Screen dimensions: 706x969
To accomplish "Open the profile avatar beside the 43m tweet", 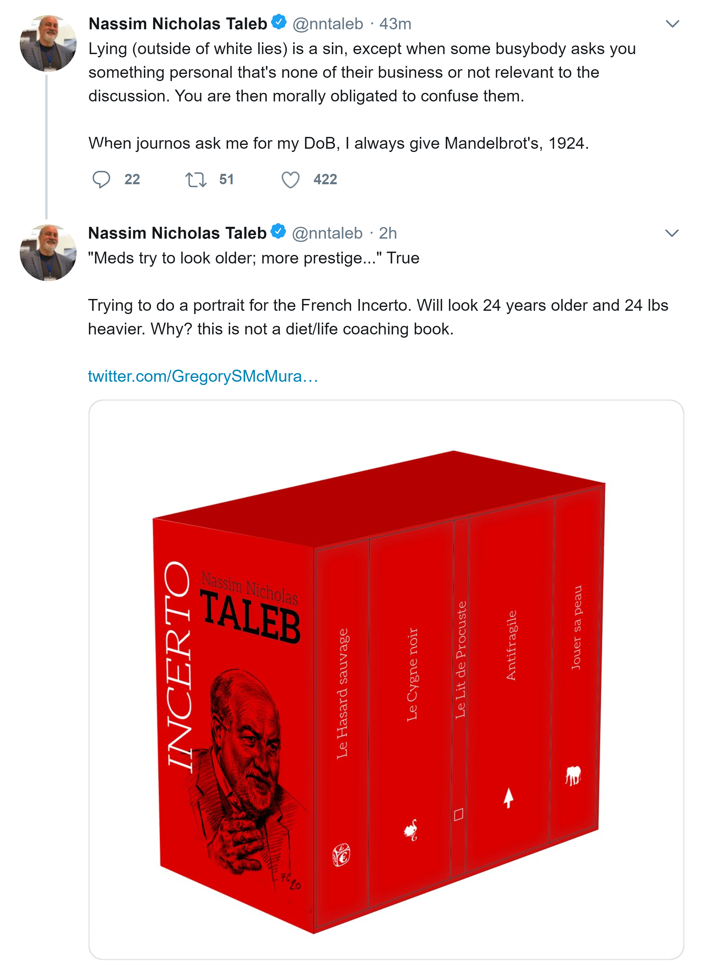I will coord(48,43).
